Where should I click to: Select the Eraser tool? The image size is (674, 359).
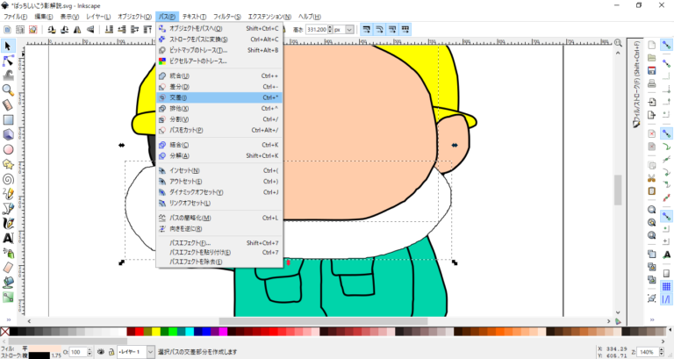8,268
